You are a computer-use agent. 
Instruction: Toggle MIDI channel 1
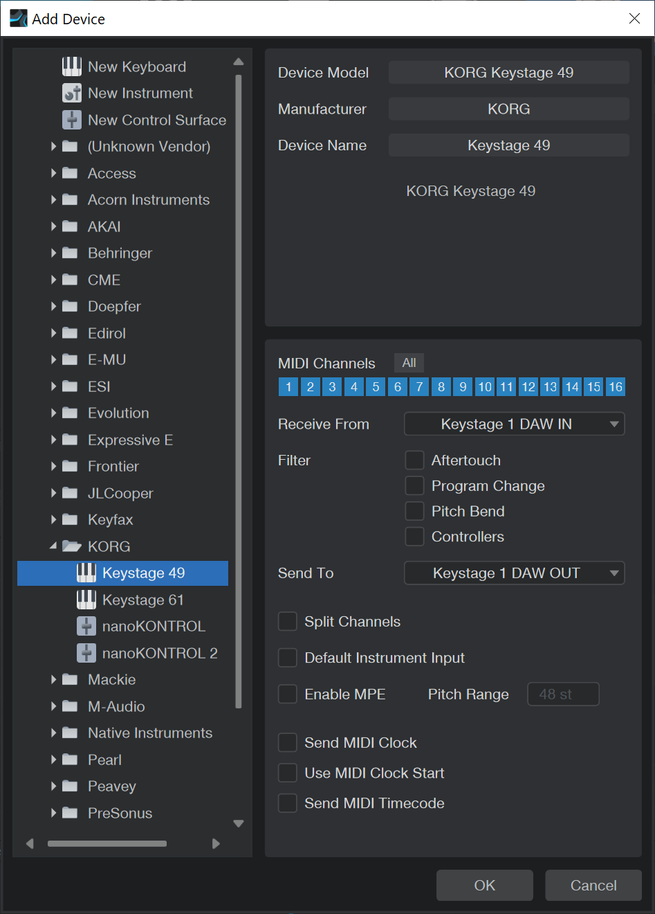(288, 386)
